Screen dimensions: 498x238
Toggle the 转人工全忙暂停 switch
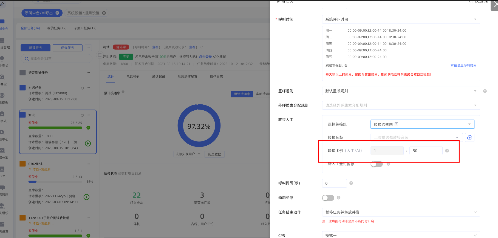pyautogui.click(x=377, y=164)
